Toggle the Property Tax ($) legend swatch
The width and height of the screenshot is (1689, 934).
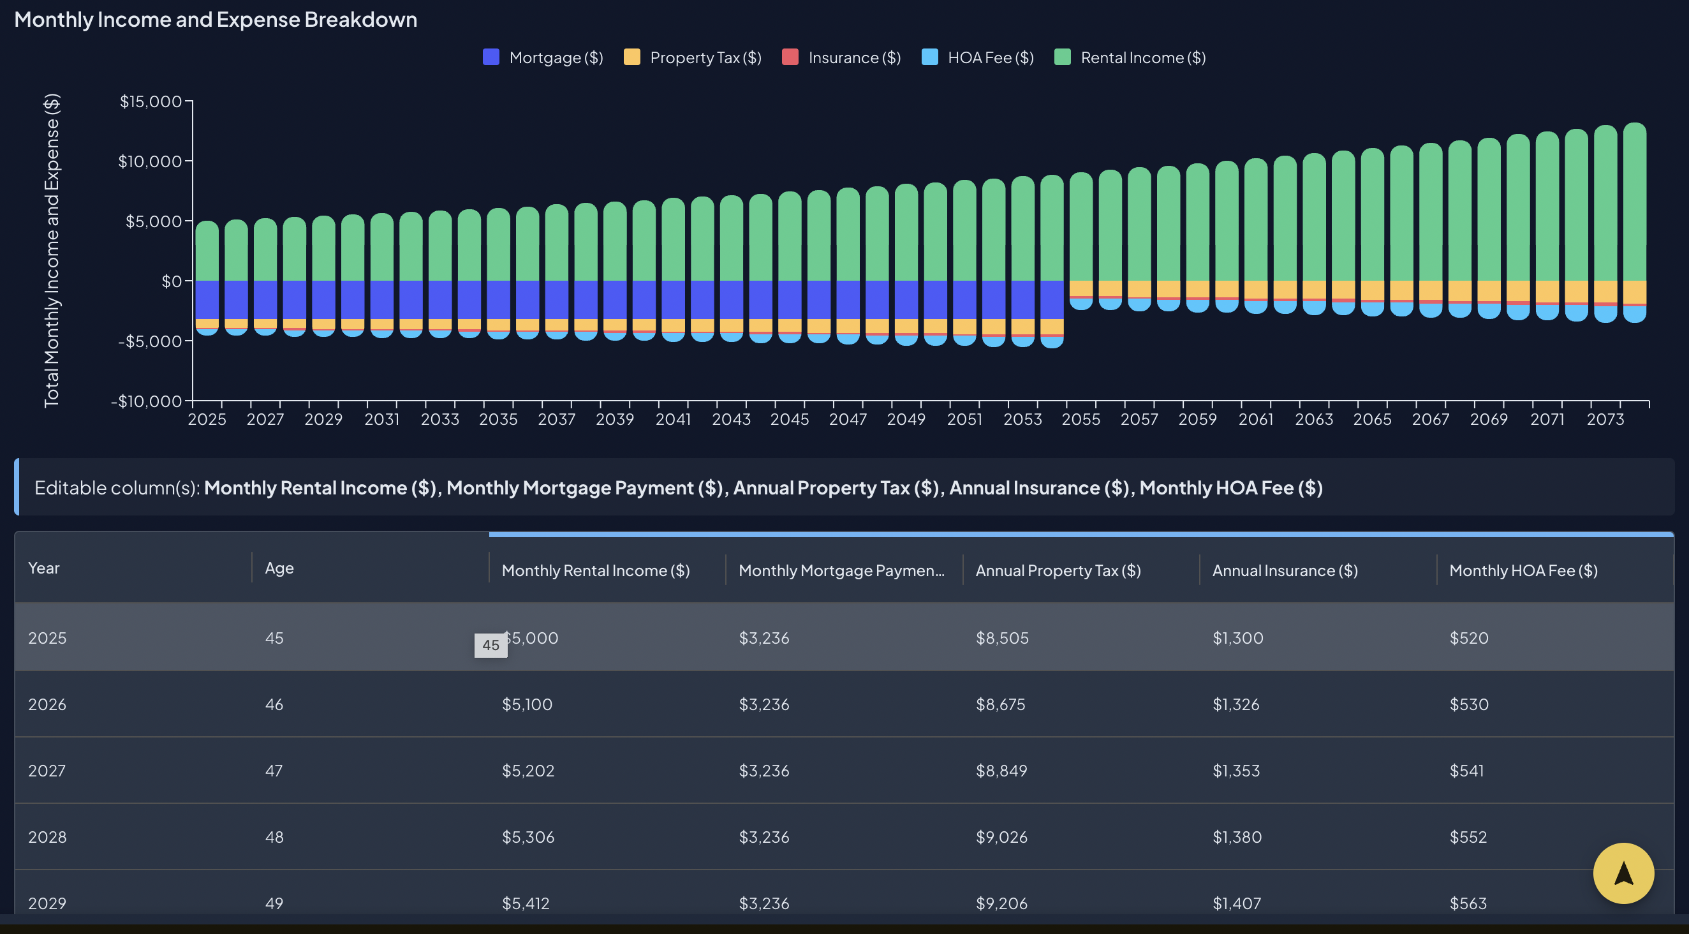point(631,57)
